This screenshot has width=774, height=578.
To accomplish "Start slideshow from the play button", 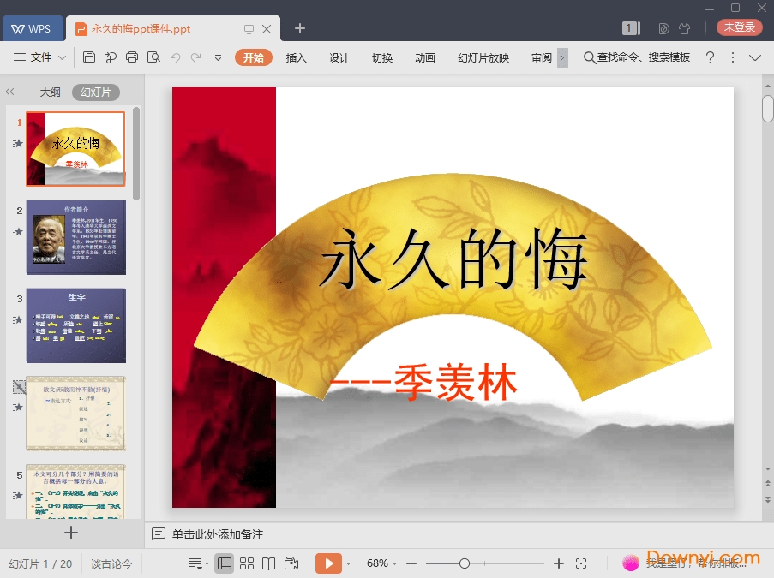I will (x=328, y=563).
